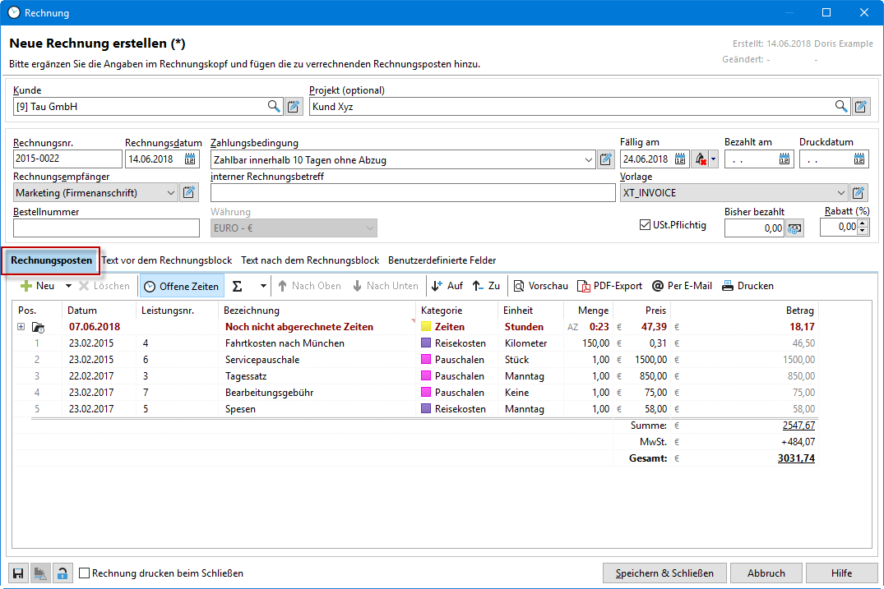Toggle the Offene Zeiten button
This screenshot has height=589, width=884.
click(182, 286)
